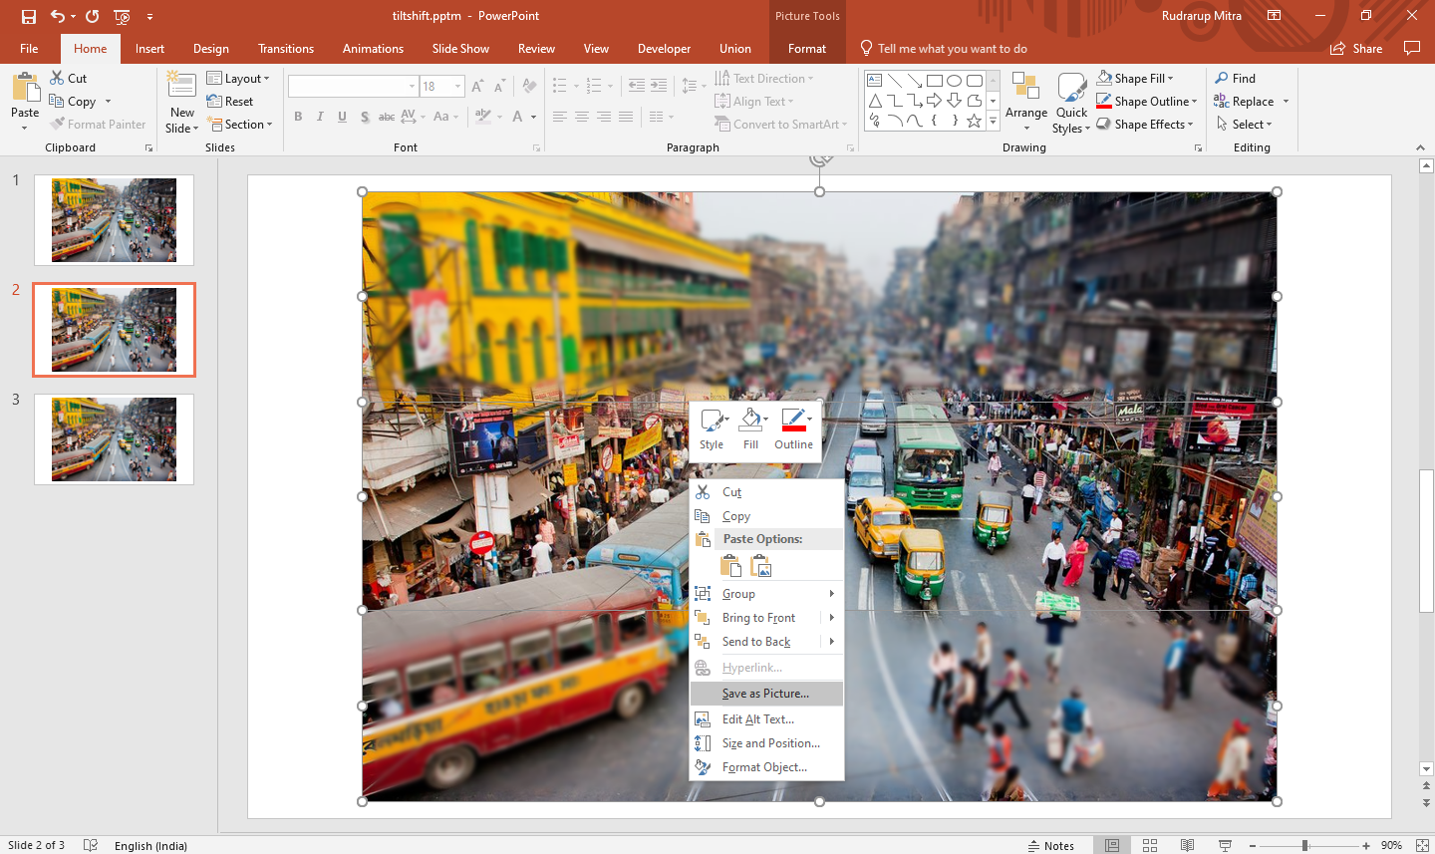Toggle Text Shadow formatting

point(365,117)
